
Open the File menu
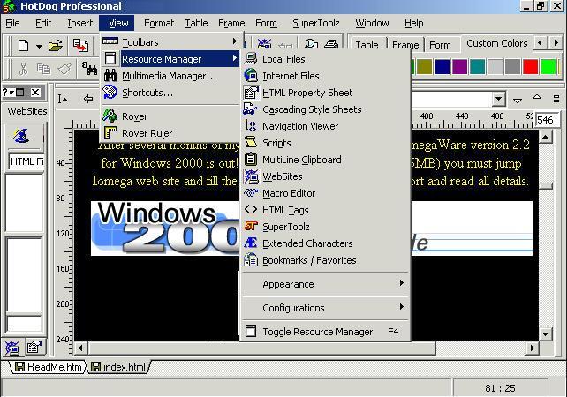point(12,23)
